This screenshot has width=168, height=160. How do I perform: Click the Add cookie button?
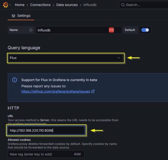click(x=77, y=154)
